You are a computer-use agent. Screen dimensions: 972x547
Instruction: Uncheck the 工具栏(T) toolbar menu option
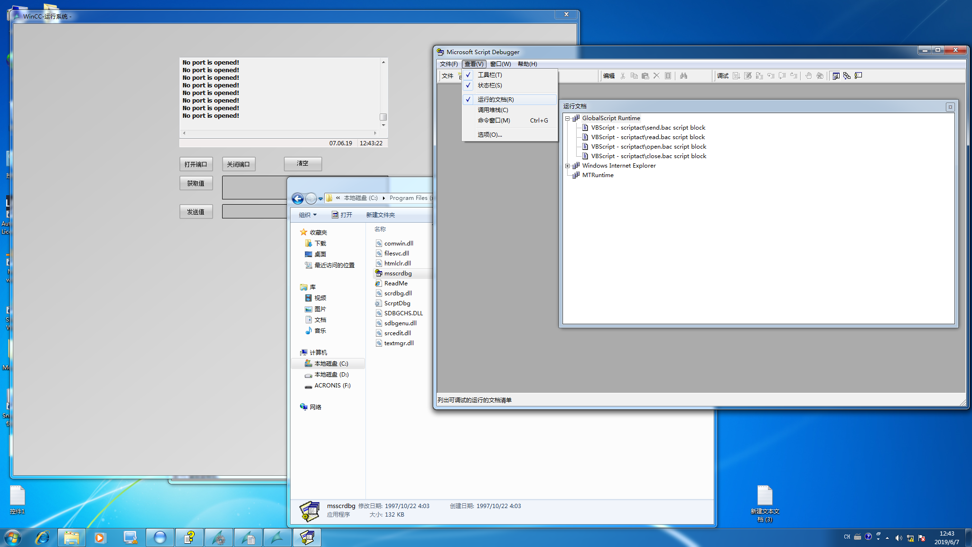(489, 75)
